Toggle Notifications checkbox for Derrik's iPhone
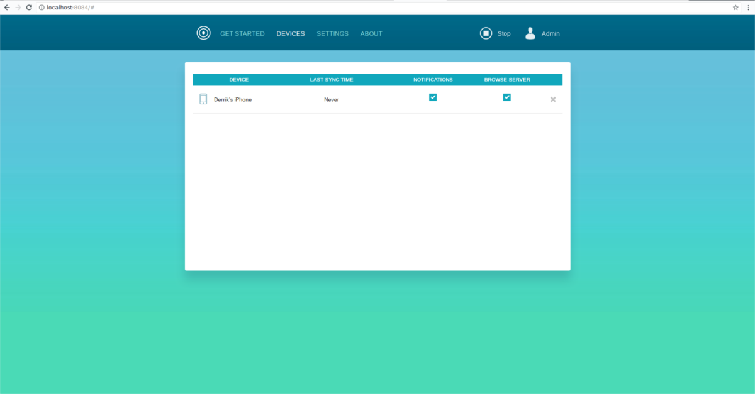 click(x=433, y=97)
